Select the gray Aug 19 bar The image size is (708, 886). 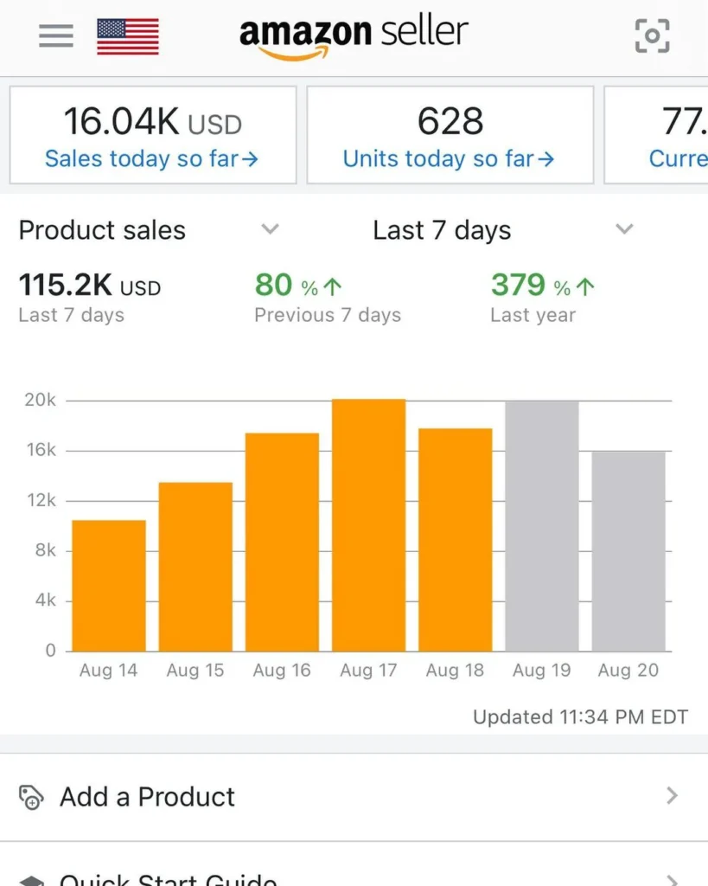[542, 526]
